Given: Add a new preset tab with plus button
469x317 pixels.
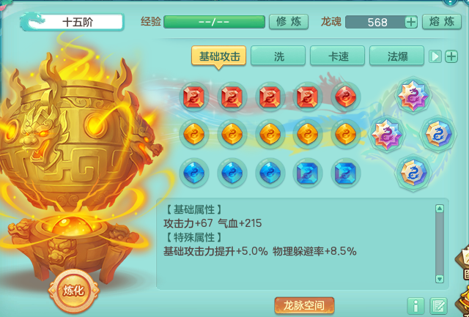Looking at the screenshot, I should coord(451,56).
